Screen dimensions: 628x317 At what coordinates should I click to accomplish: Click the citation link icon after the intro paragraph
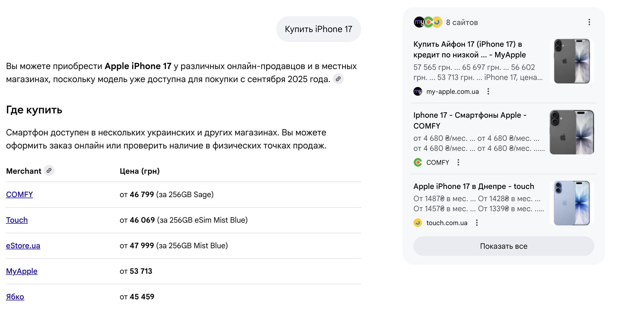[x=339, y=79]
